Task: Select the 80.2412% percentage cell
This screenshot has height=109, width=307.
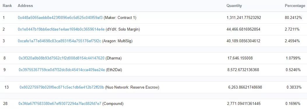Action: pyautogui.click(x=293, y=17)
